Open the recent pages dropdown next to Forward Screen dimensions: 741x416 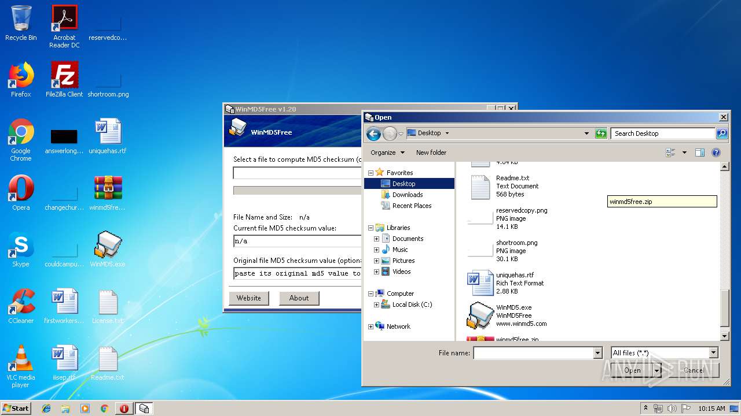coord(401,134)
